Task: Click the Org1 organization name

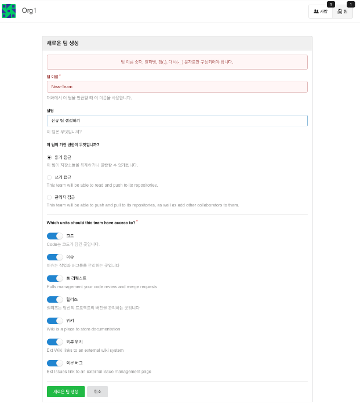Action: click(29, 10)
